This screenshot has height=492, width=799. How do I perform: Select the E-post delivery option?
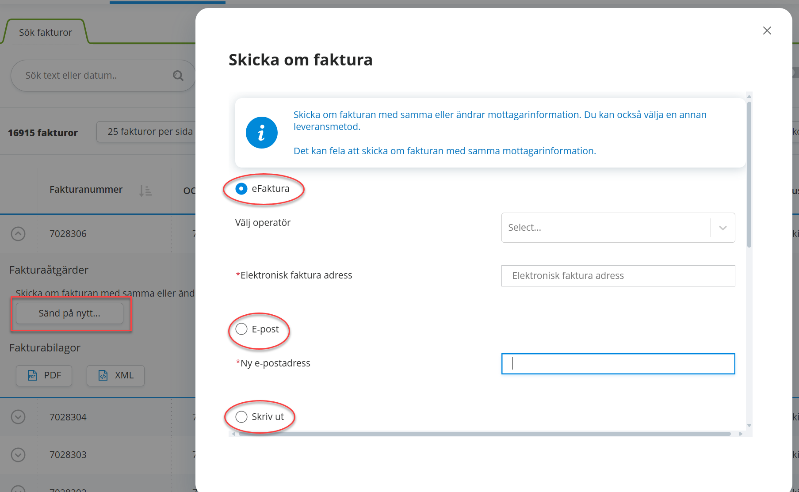[241, 329]
